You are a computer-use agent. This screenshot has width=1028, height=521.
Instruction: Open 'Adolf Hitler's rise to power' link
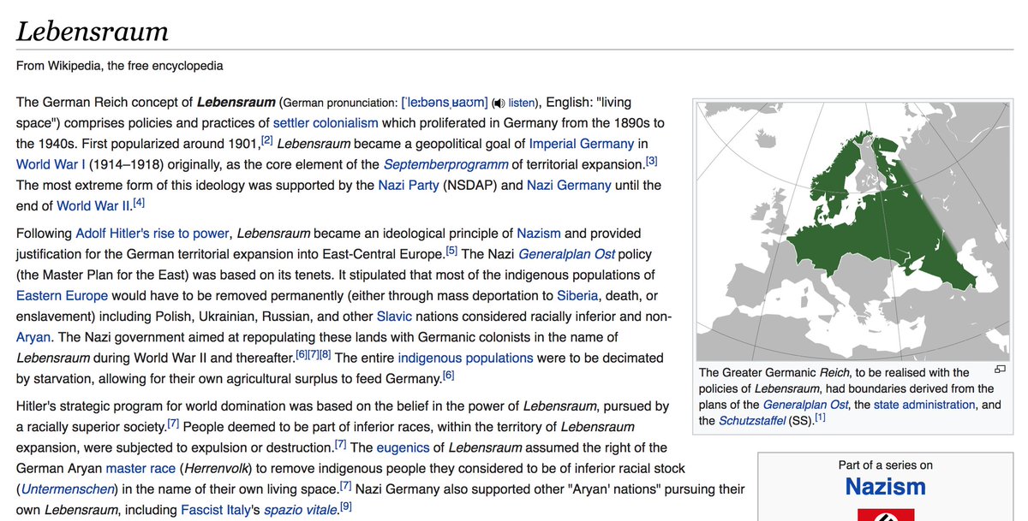coord(152,233)
